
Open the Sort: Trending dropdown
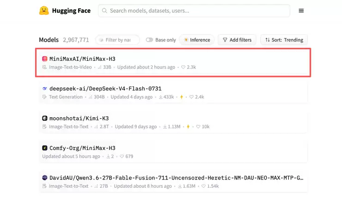[x=284, y=40]
